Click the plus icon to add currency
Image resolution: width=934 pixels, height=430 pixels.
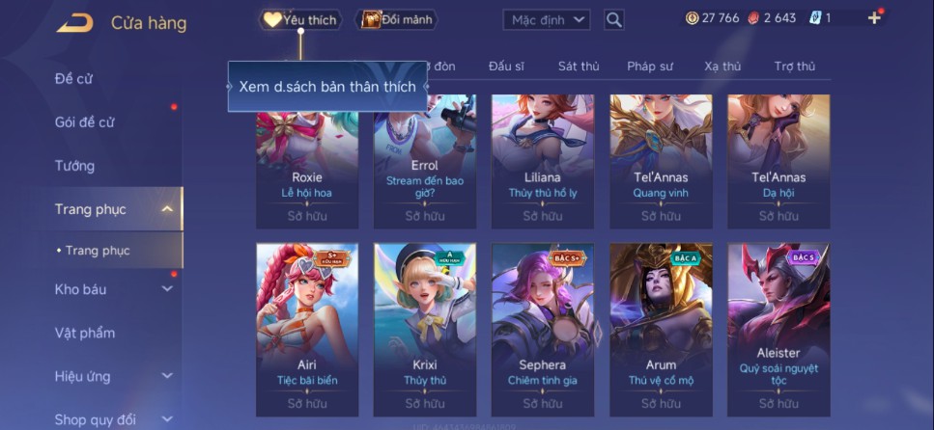click(874, 18)
